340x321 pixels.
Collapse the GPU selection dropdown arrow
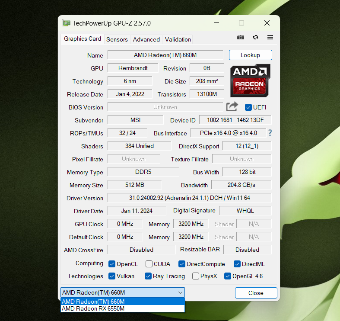tap(180, 292)
